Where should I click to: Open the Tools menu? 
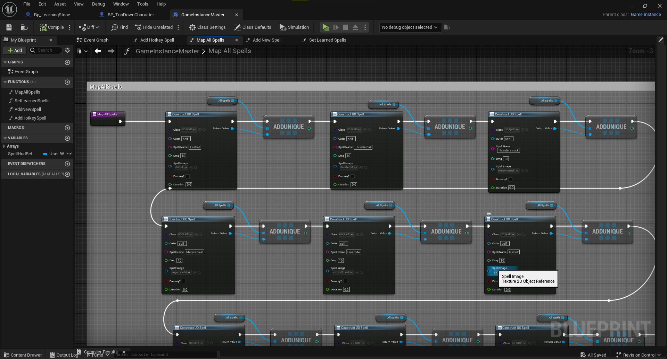point(142,4)
